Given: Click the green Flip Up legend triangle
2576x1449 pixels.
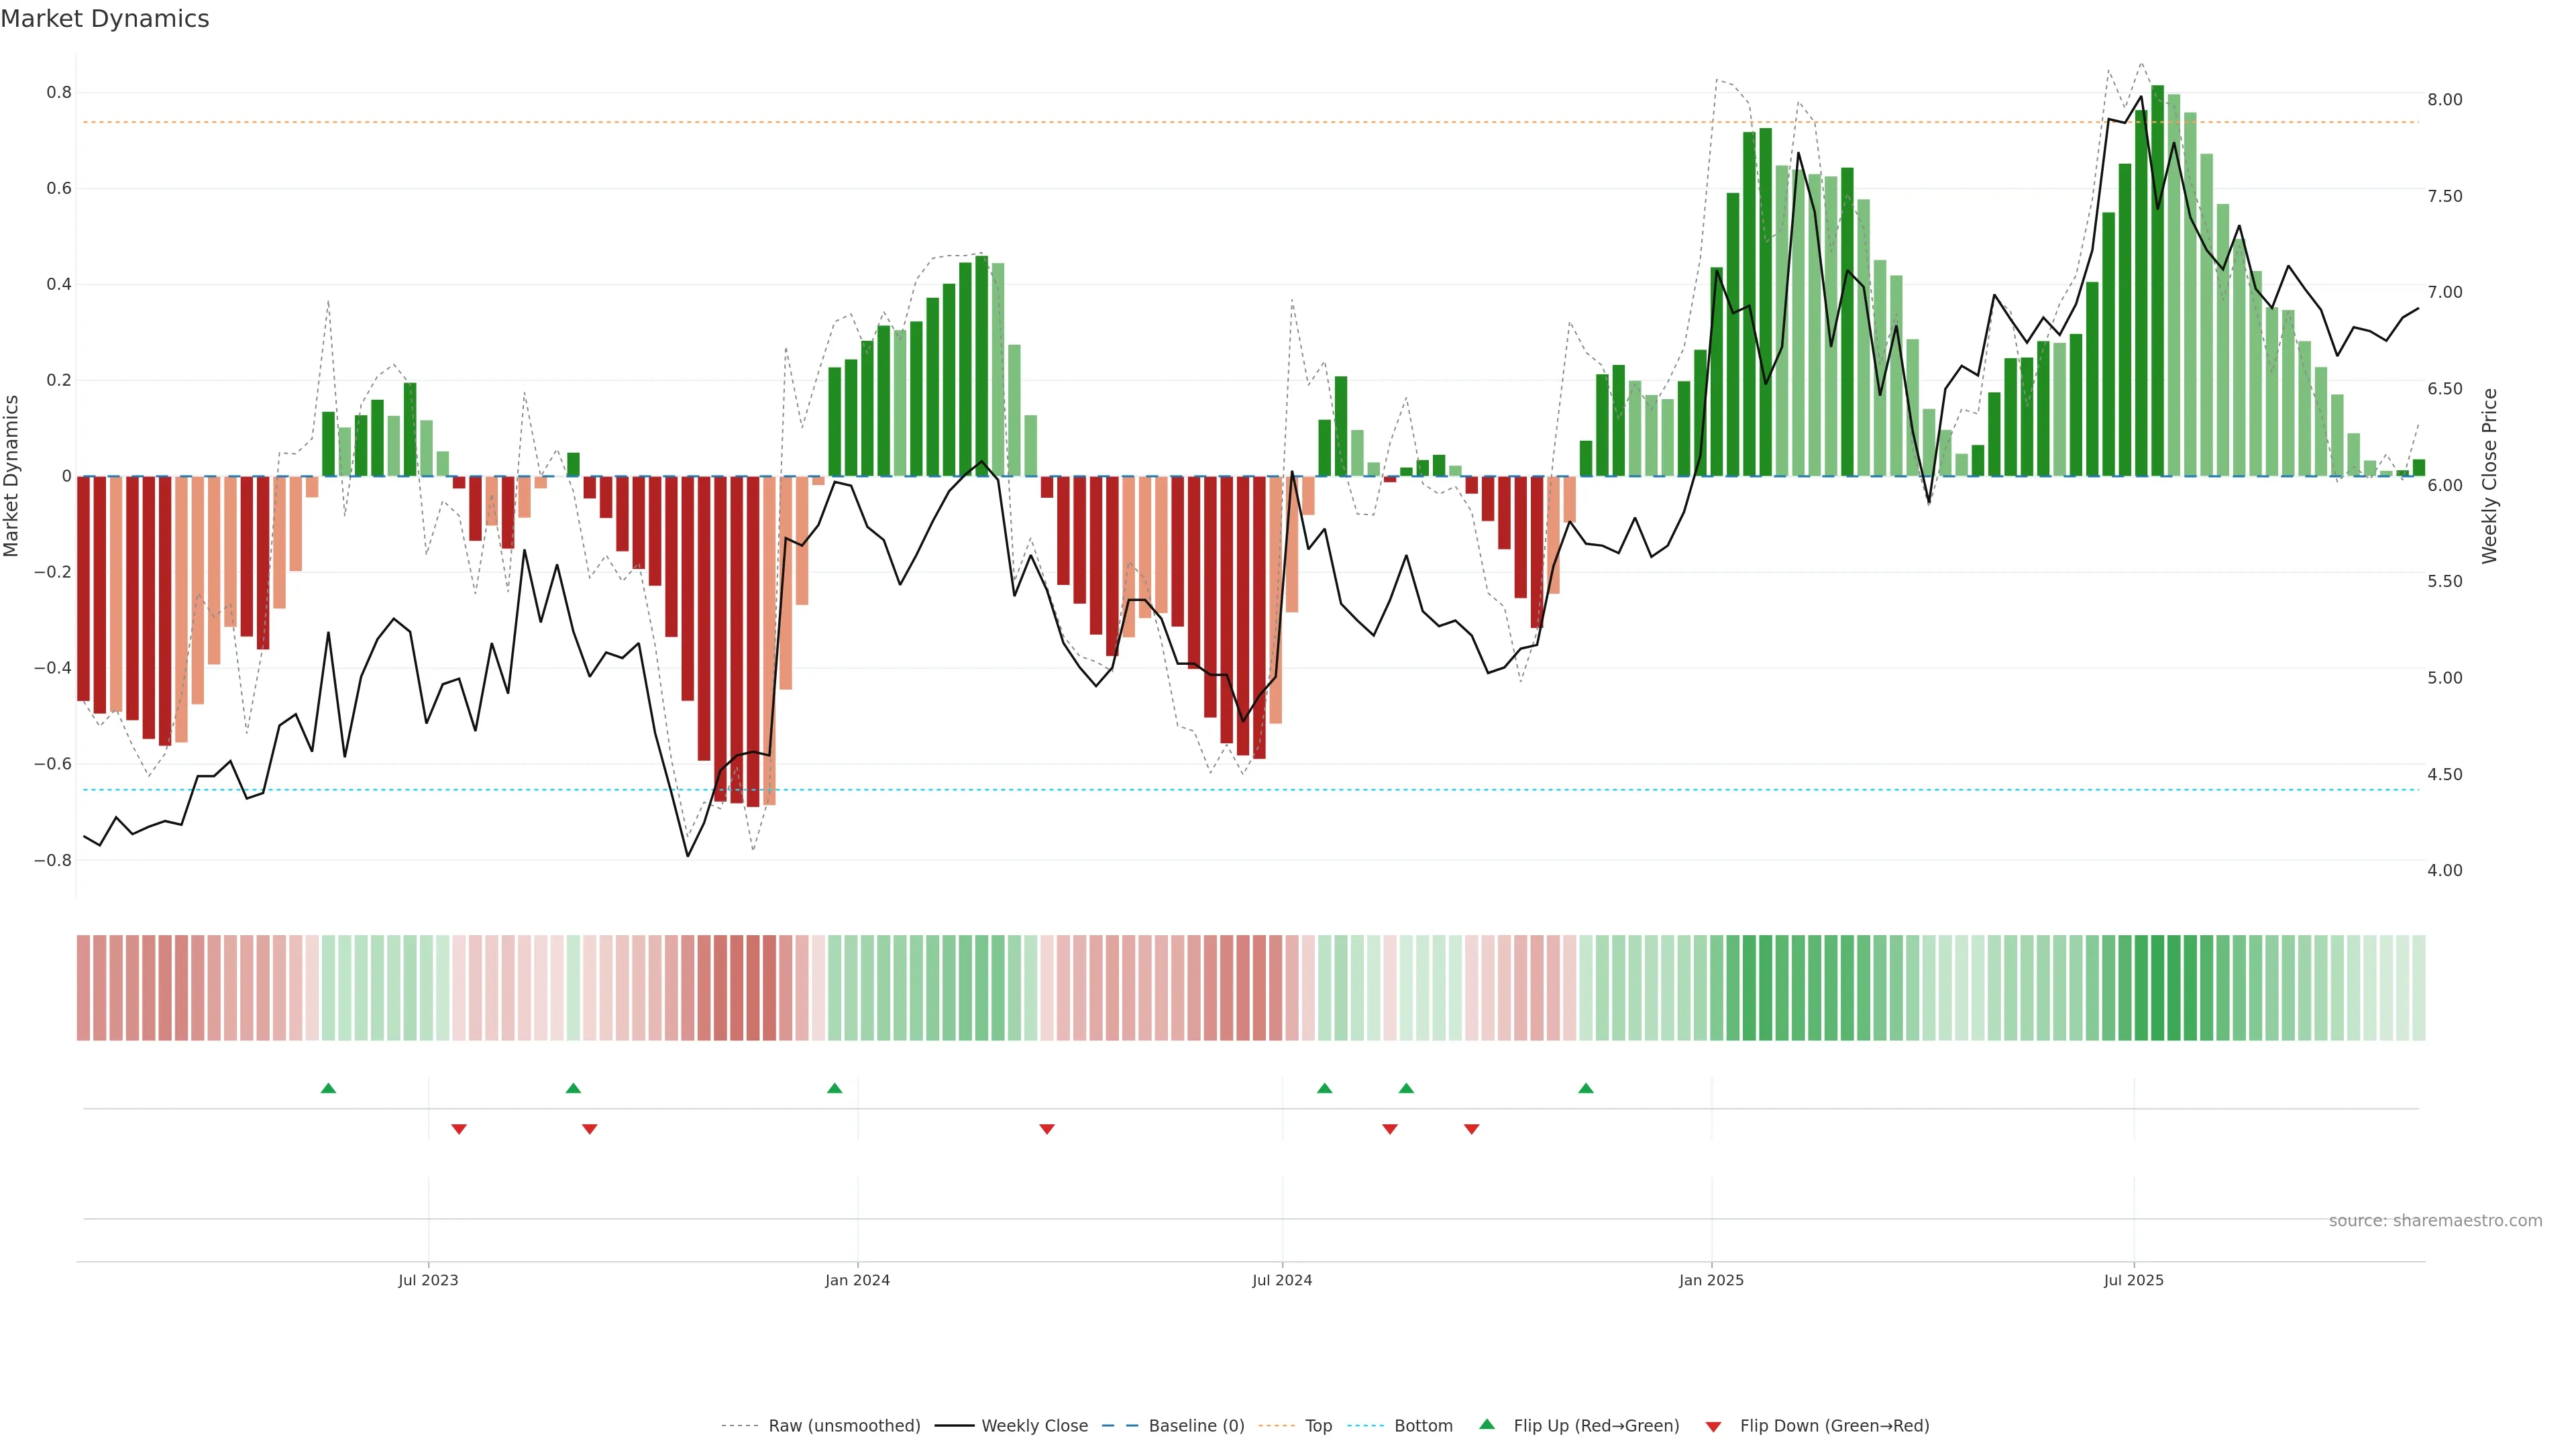Looking at the screenshot, I should pyautogui.click(x=1486, y=1424).
